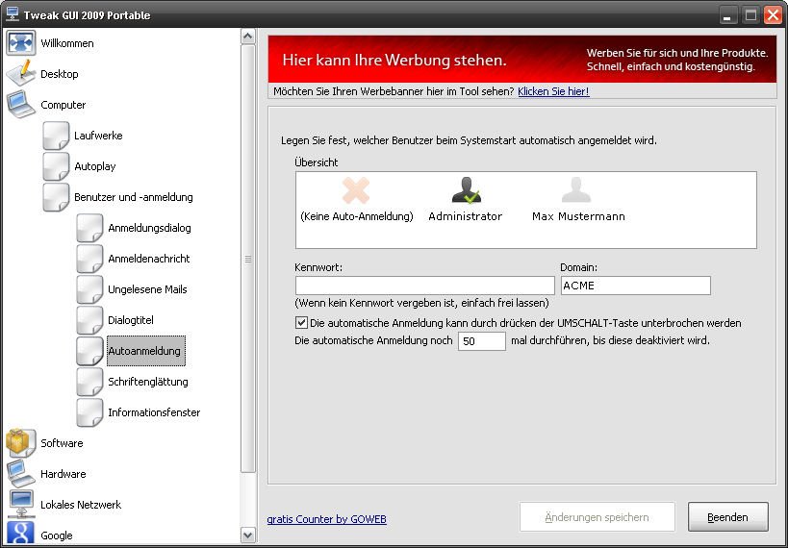Expand the Hardware category
This screenshot has height=548, width=788.
coord(64,474)
